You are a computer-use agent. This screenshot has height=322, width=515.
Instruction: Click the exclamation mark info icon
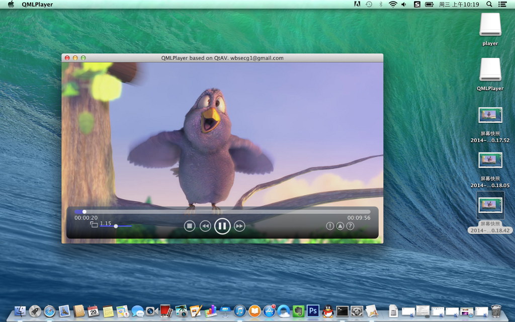pyautogui.click(x=330, y=226)
